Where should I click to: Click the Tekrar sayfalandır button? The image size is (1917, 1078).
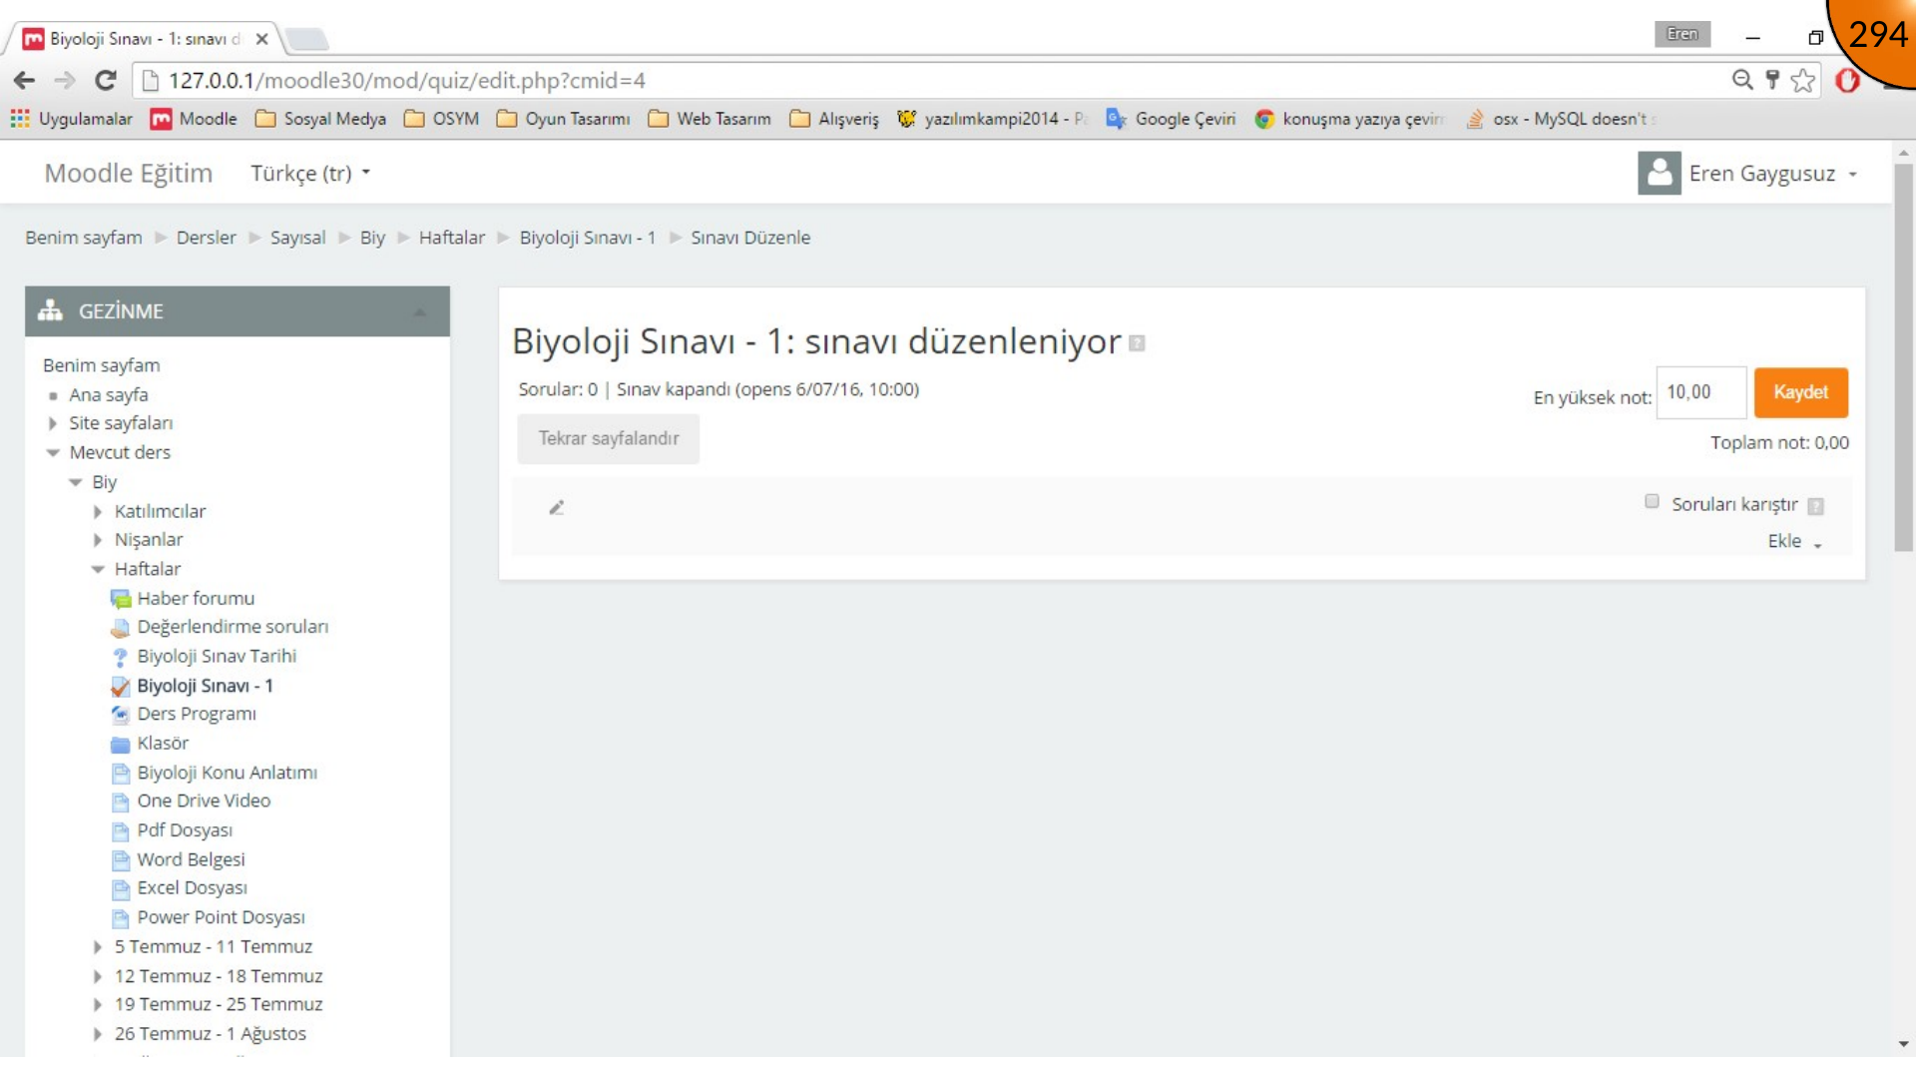coord(609,439)
